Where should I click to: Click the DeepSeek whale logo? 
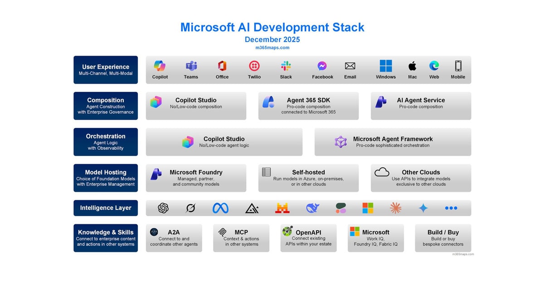click(312, 208)
